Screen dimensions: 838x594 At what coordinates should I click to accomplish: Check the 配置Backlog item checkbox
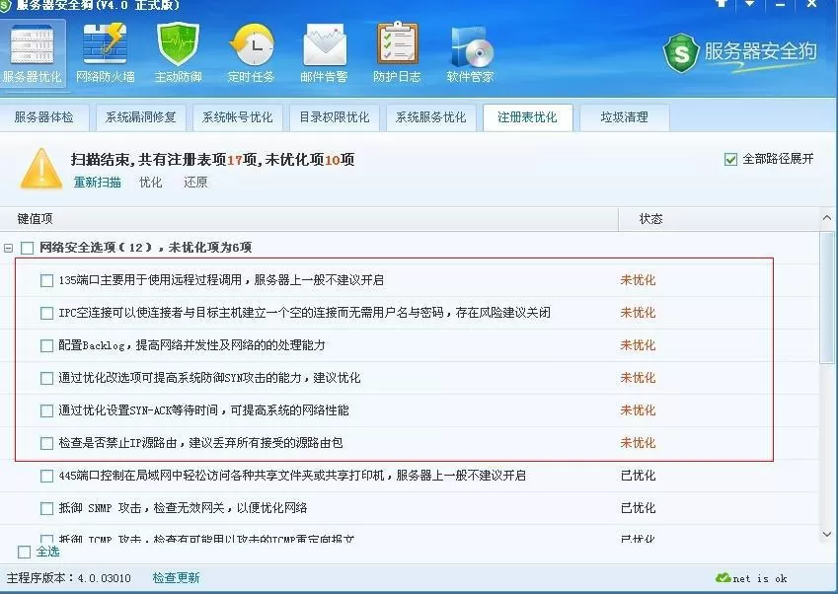pyautogui.click(x=47, y=345)
